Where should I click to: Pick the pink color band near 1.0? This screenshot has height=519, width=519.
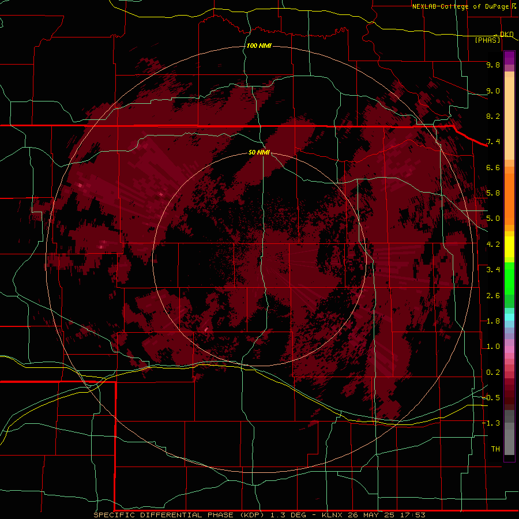click(x=509, y=349)
